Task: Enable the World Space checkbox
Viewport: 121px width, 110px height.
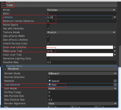Action: tap(48, 25)
